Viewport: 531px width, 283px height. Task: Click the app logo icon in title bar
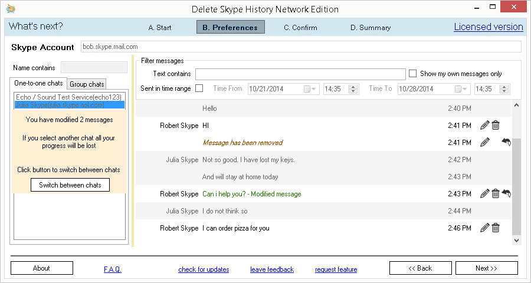(x=11, y=8)
